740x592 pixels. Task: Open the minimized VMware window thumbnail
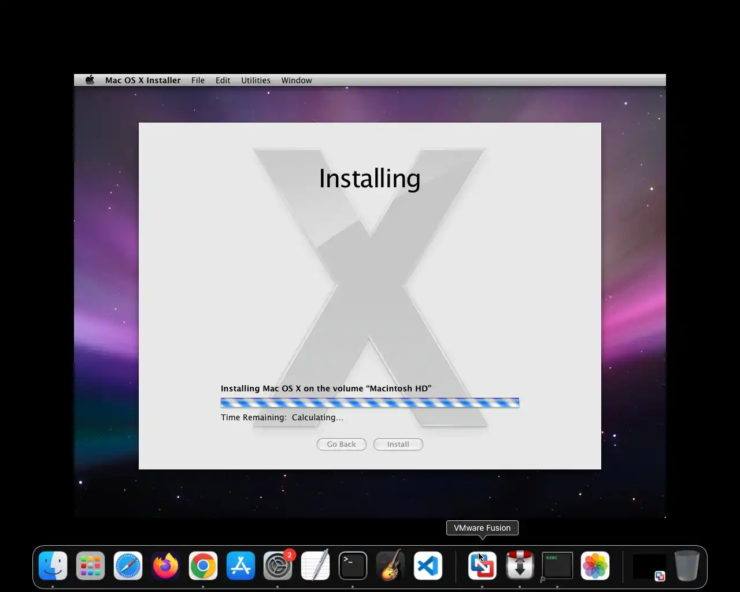pos(649,567)
